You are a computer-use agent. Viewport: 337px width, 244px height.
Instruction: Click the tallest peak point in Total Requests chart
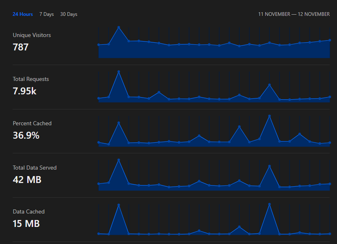pos(119,72)
